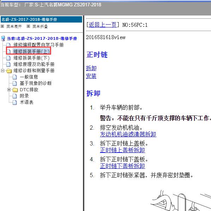Click the 拆卸 section heading
The image size is (211, 211).
click(93, 93)
